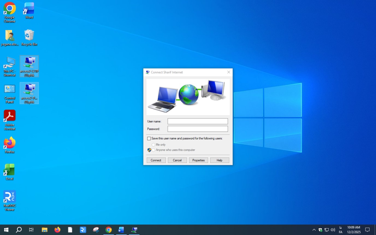Viewport: 376px width, 235px height.
Task: Click the User name input field
Action: (x=197, y=121)
